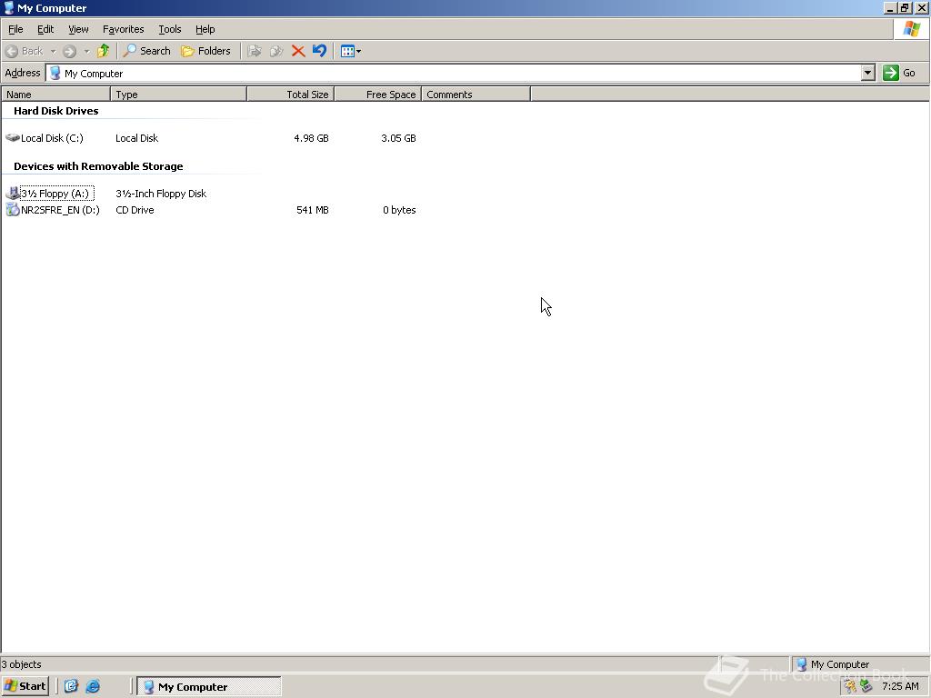
Task: Sort by the Type column header
Action: point(179,95)
